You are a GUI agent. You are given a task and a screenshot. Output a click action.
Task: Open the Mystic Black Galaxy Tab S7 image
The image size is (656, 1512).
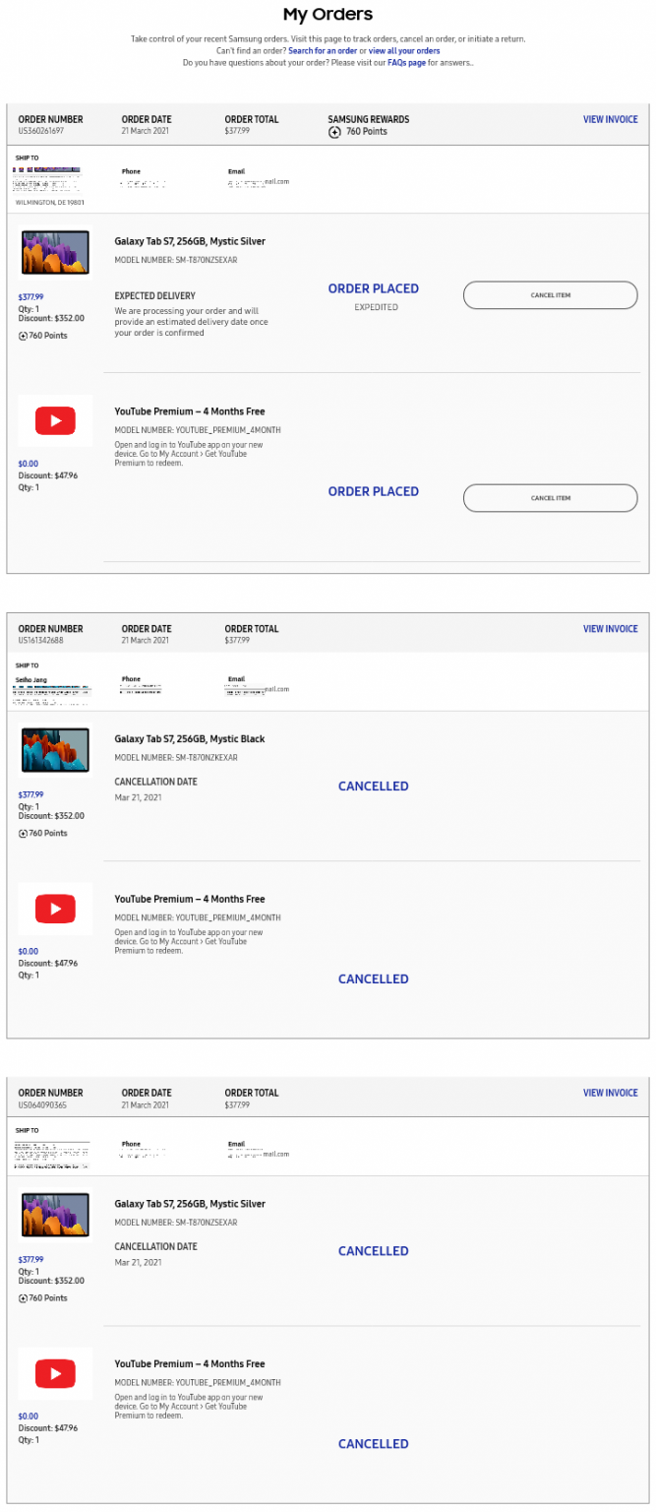pyautogui.click(x=55, y=751)
